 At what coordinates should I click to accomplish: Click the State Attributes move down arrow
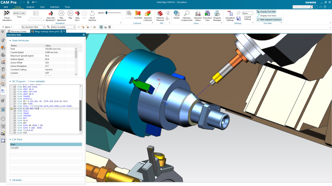click(x=80, y=50)
